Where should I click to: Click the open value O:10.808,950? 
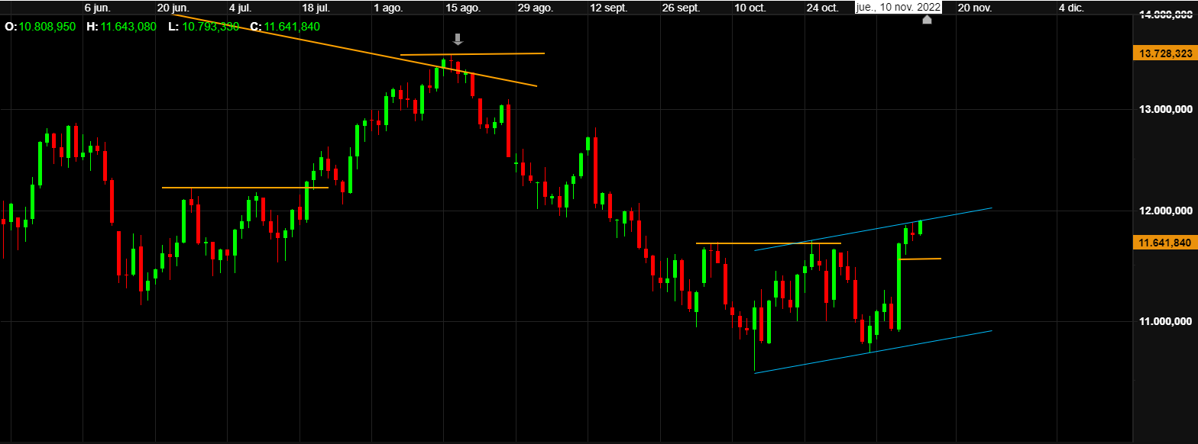[40, 26]
